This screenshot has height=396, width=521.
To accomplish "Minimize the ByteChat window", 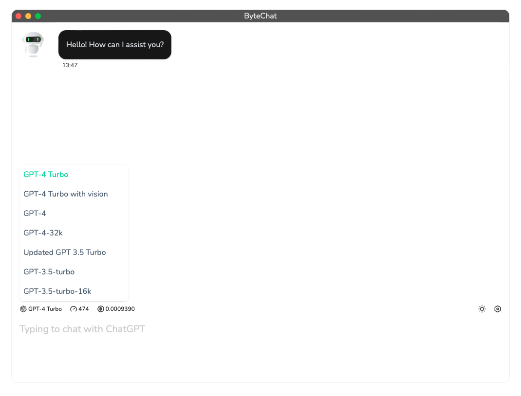I will click(x=28, y=16).
